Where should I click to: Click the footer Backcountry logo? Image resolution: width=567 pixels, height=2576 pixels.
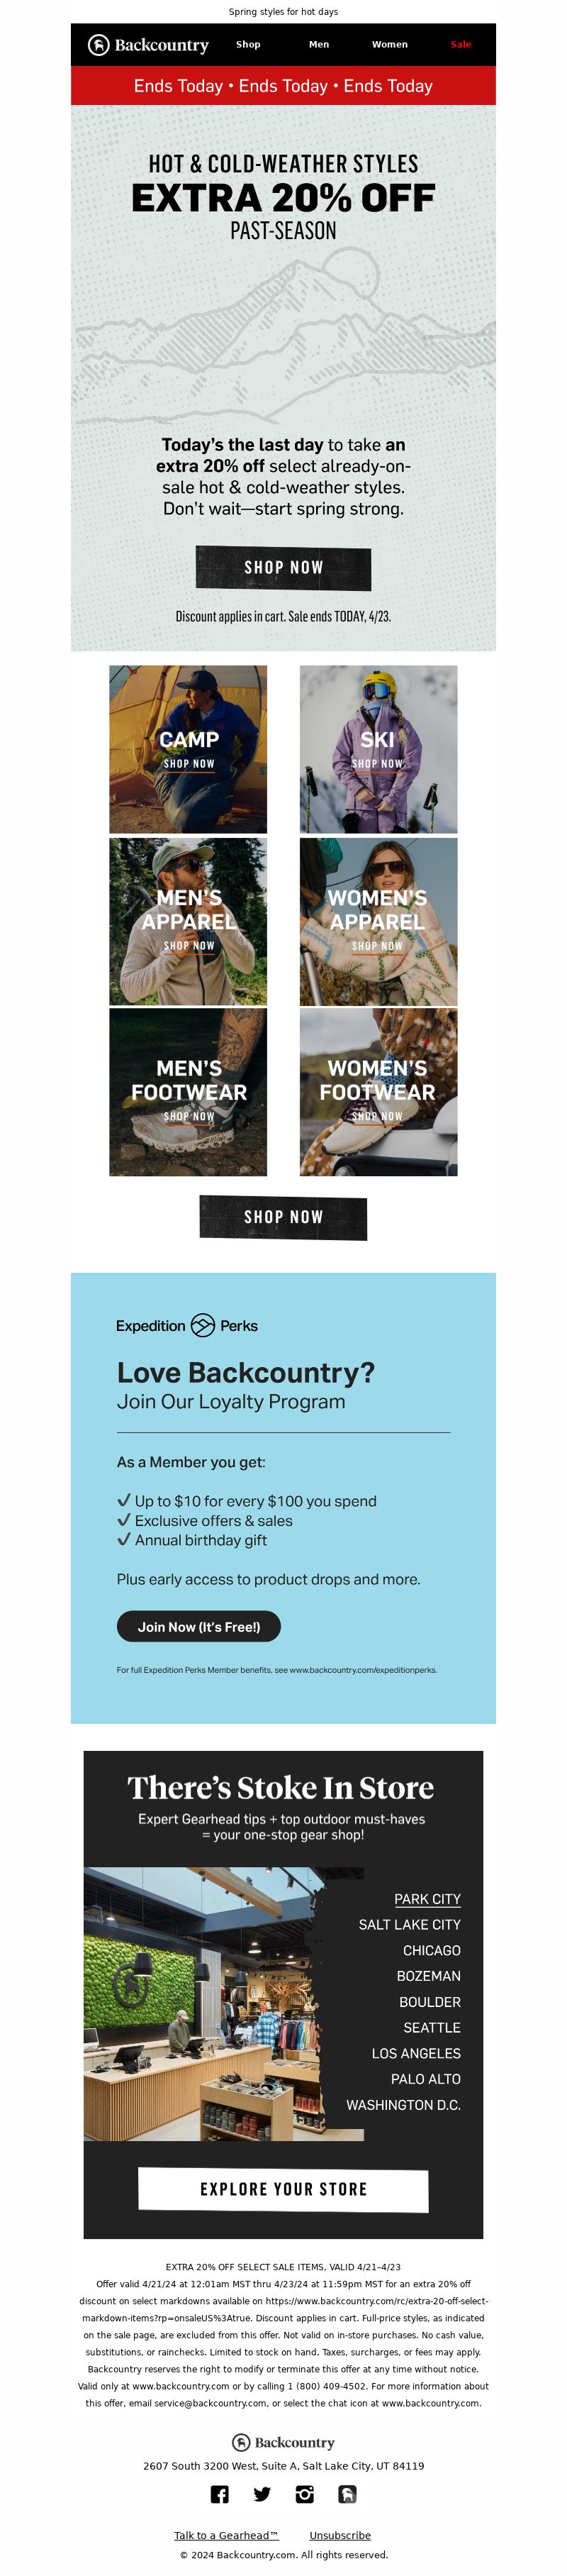pyautogui.click(x=283, y=2442)
